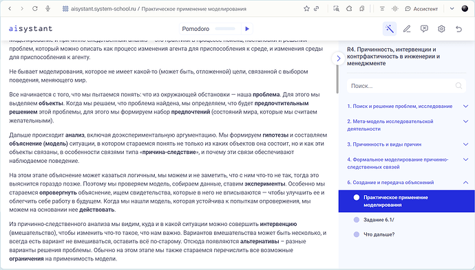The width and height of the screenshot is (475, 270).
Task: Open section 4. Формальное моделирование
Action: click(x=398, y=163)
